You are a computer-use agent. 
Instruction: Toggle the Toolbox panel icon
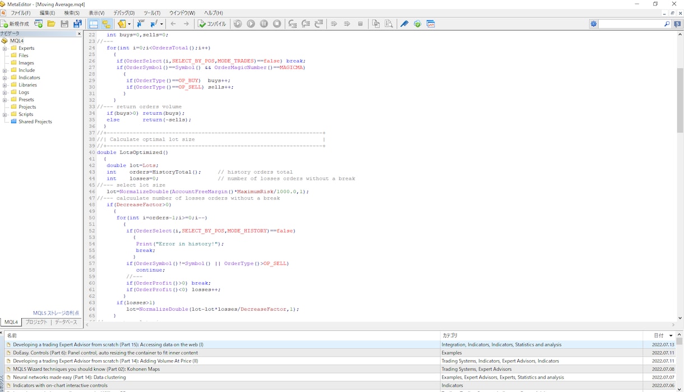point(107,24)
